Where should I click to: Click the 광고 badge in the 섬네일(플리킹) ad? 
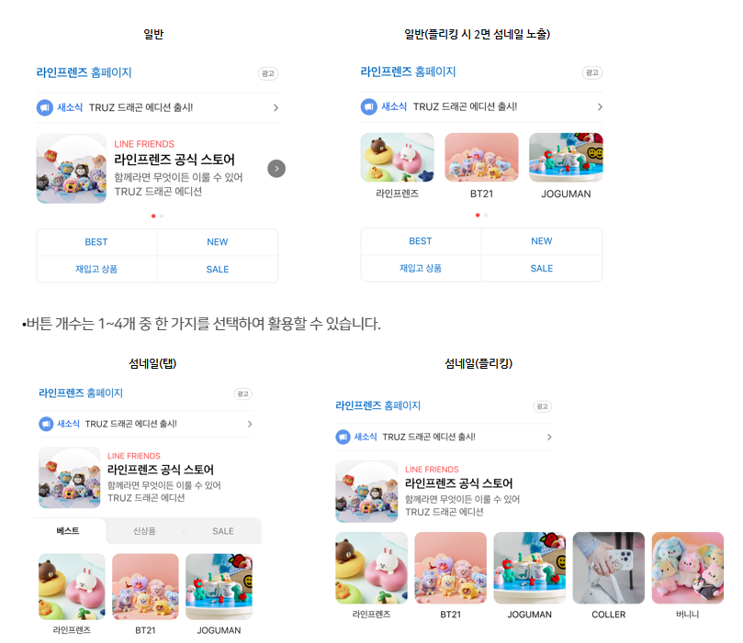tap(542, 406)
